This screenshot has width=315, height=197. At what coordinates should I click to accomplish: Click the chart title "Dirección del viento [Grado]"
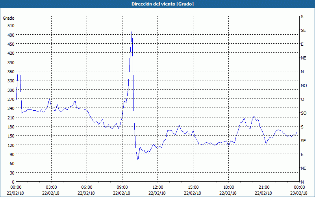click(x=163, y=4)
